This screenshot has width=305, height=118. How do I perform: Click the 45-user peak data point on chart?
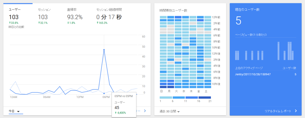click(x=104, y=50)
